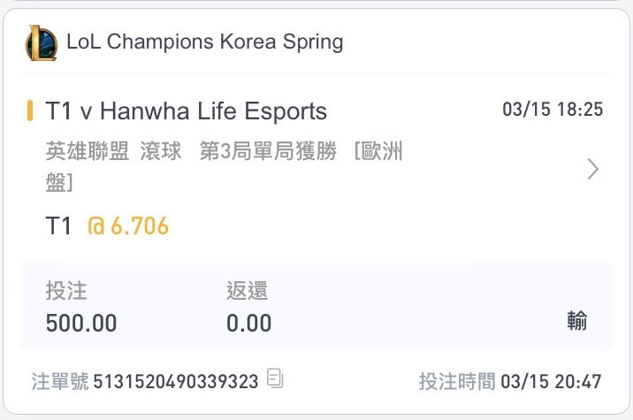633x420 pixels.
Task: Copy the bet slip number icon
Action: point(275,378)
